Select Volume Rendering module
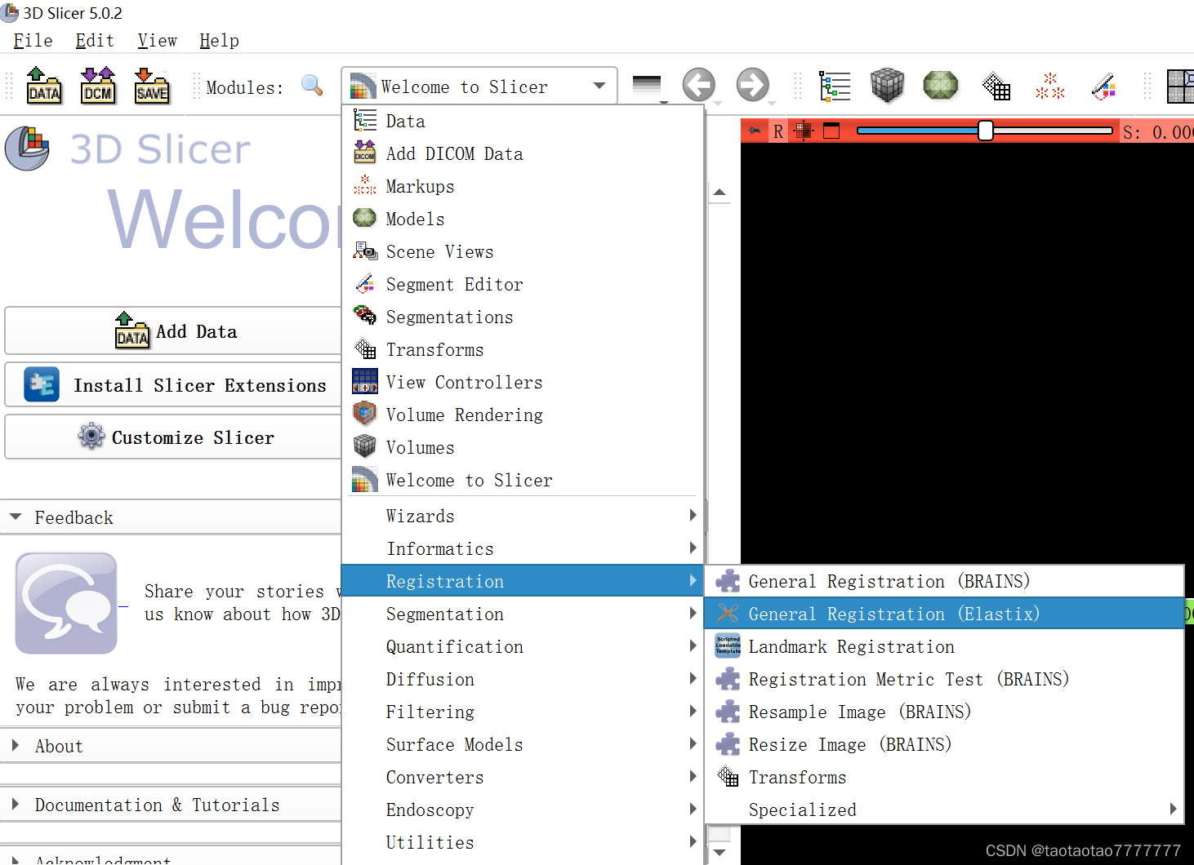The height and width of the screenshot is (865, 1194). click(x=523, y=415)
